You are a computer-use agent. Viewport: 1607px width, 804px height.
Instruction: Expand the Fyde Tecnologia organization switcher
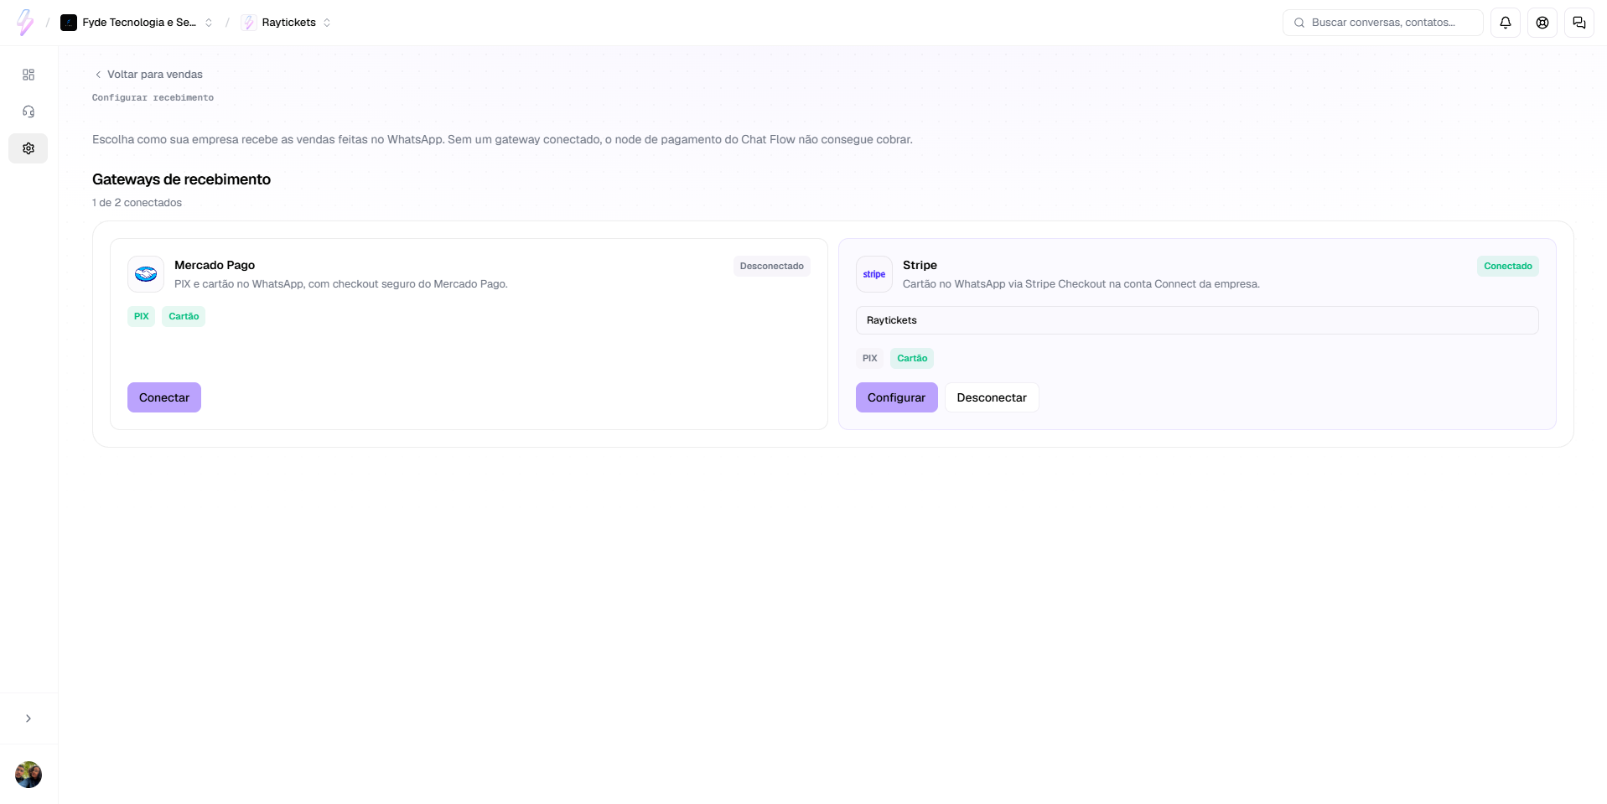pyautogui.click(x=137, y=23)
